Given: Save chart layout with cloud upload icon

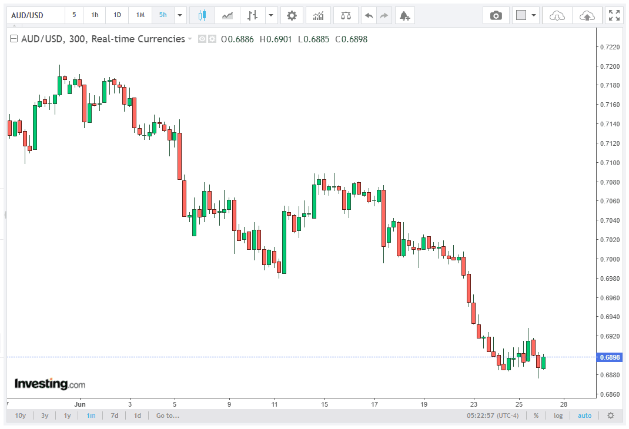Looking at the screenshot, I should pyautogui.click(x=587, y=16).
